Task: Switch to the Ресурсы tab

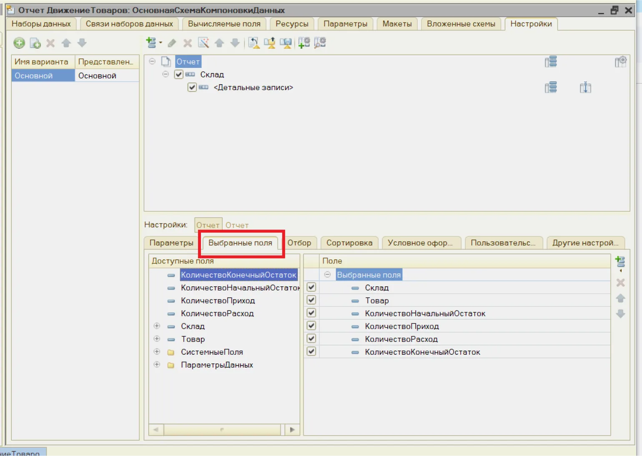Action: coord(292,24)
